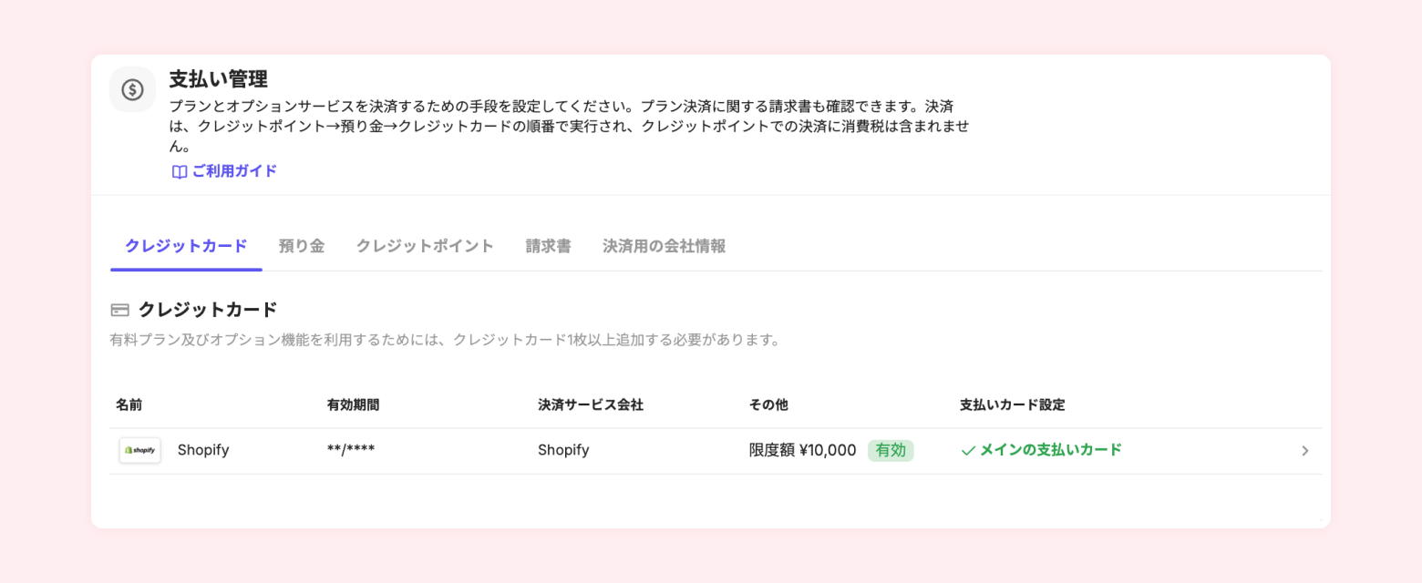Click the 名前 column header
The width and height of the screenshot is (1422, 583).
click(x=129, y=404)
